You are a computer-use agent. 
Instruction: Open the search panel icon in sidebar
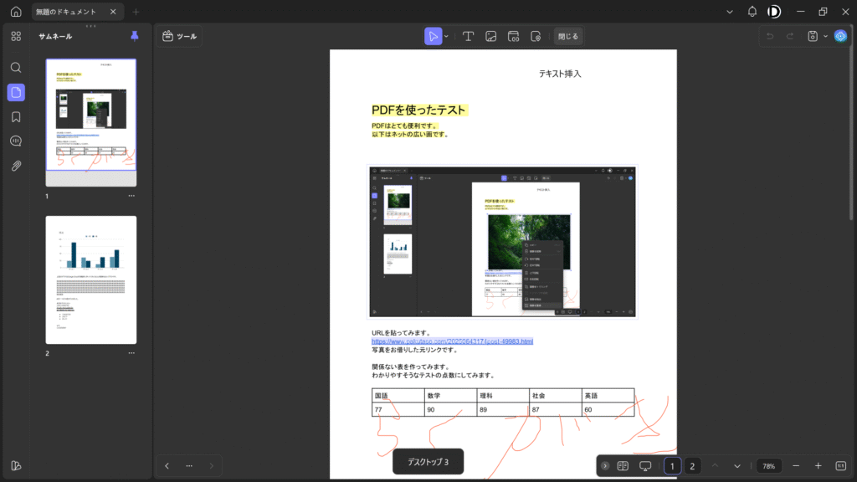click(16, 67)
